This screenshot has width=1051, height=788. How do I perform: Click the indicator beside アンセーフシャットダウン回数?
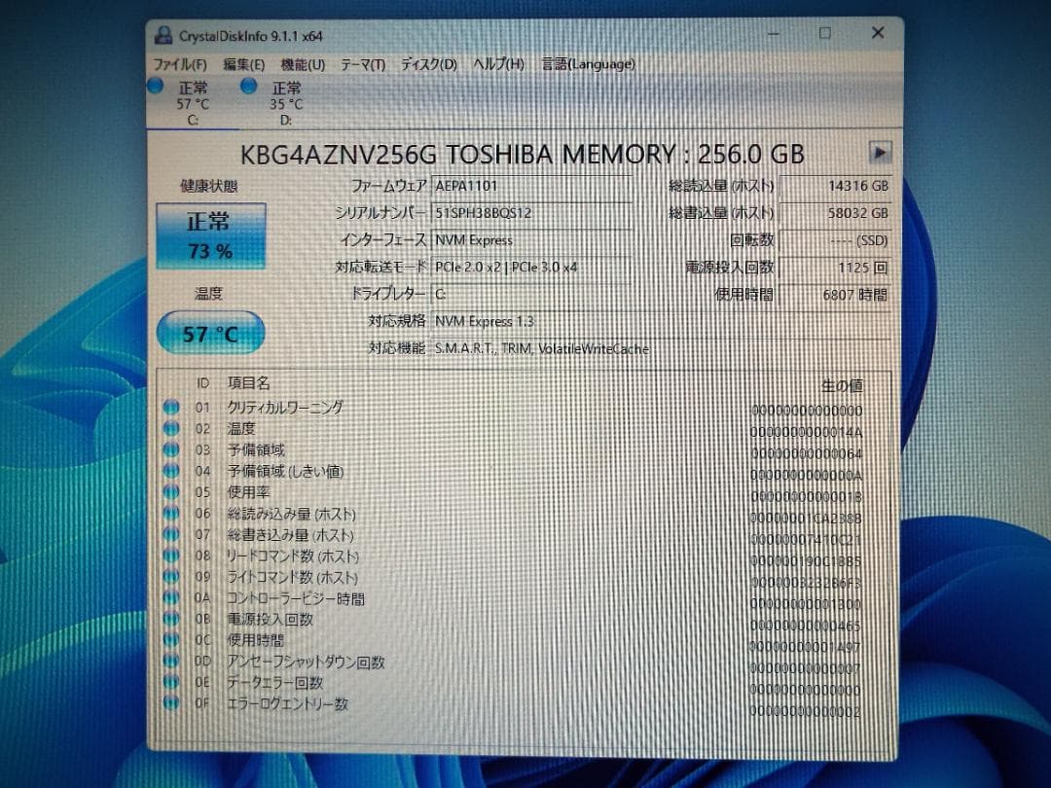pos(171,662)
